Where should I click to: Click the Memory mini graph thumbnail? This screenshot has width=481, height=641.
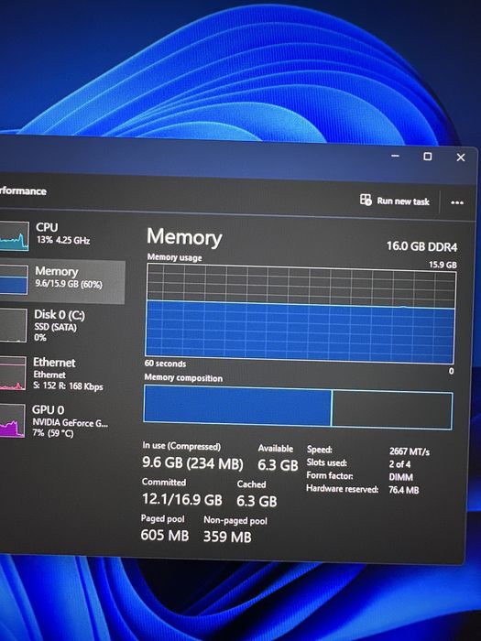pyautogui.click(x=14, y=279)
